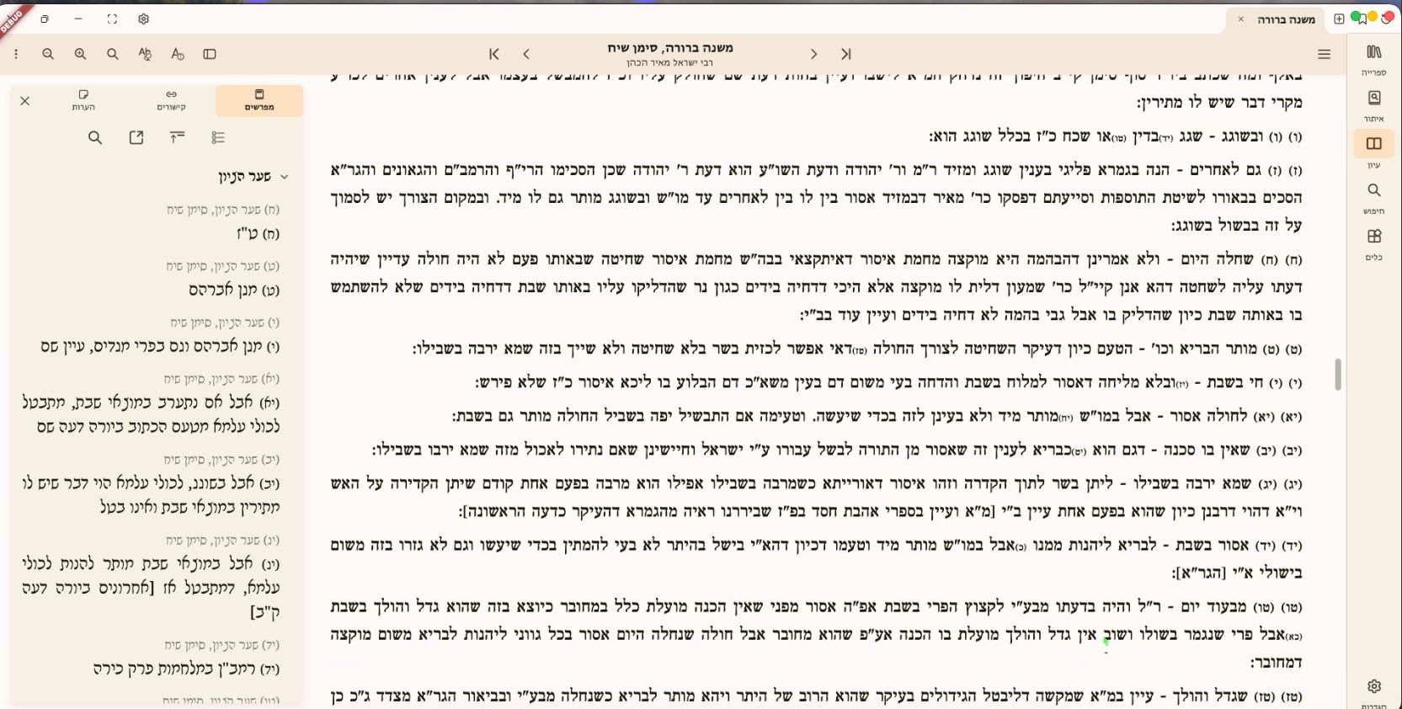
Task: Click paragraph (טז) שגדל והולך text
Action: pyautogui.click(x=816, y=696)
